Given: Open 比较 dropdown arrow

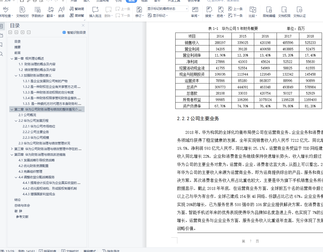Looking at the screenshot, I should 256,16.
